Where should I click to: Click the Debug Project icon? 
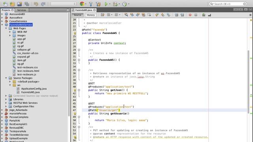click(x=115, y=4)
